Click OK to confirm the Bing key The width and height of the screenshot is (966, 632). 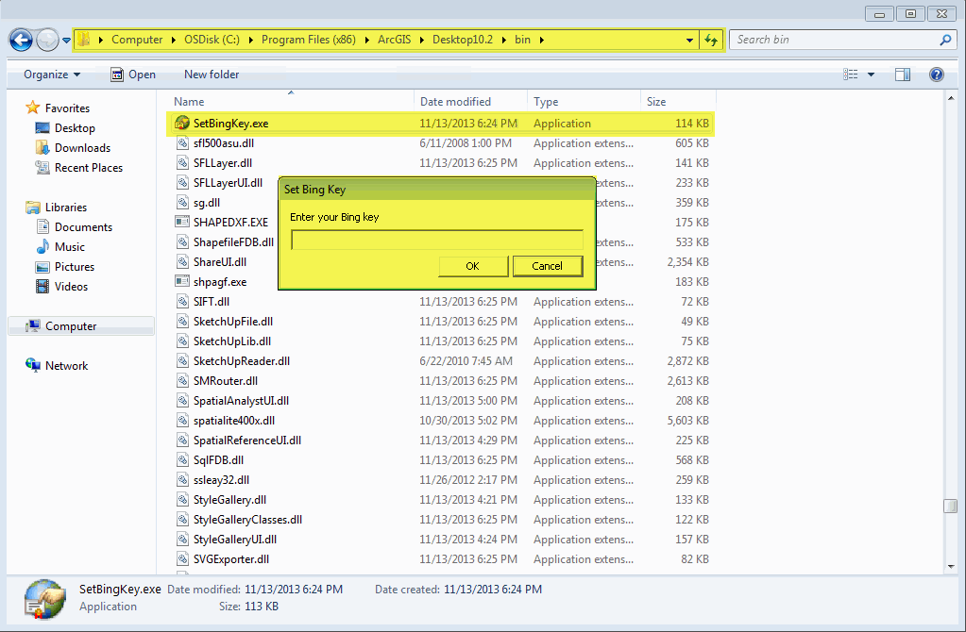(x=472, y=266)
